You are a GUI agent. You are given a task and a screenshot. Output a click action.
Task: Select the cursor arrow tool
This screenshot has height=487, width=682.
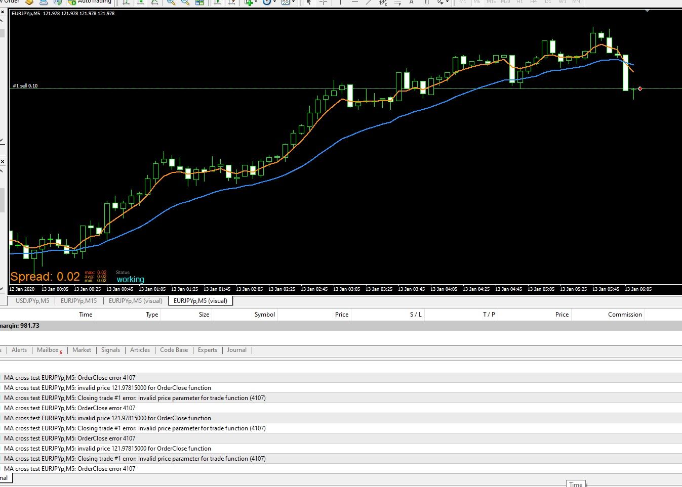[x=309, y=2]
